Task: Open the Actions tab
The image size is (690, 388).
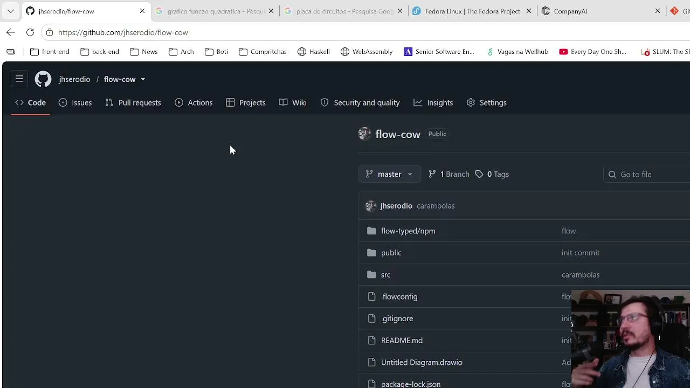Action: click(194, 102)
